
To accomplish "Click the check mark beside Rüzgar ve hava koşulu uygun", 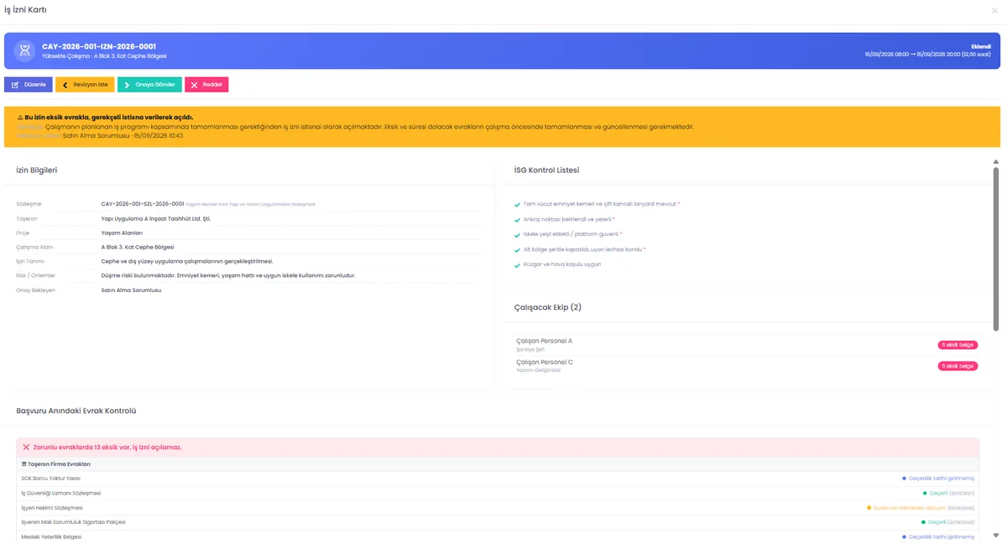I will point(517,264).
